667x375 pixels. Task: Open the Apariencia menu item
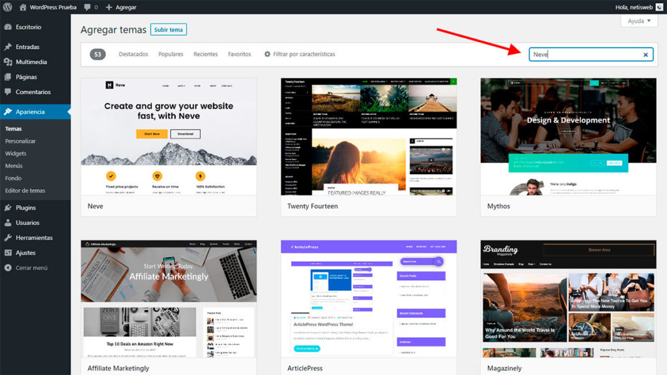tap(30, 112)
